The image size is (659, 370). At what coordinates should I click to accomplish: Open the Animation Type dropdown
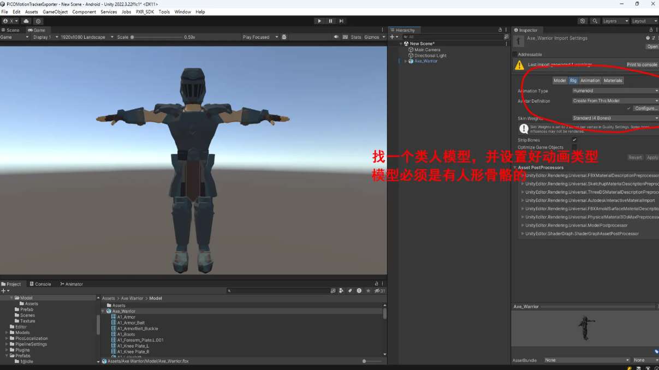click(x=615, y=91)
